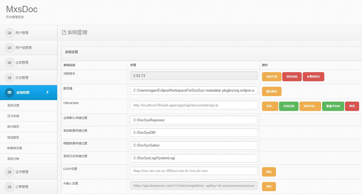
Task: Click the 仓库默认存储位置 row label
Action: 75,118
